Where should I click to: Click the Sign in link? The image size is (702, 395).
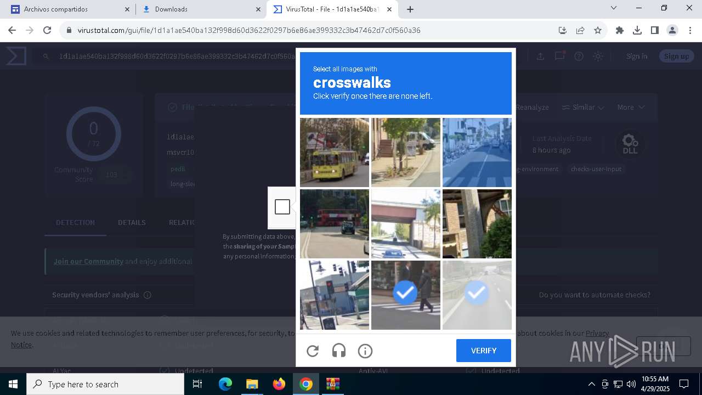[637, 56]
